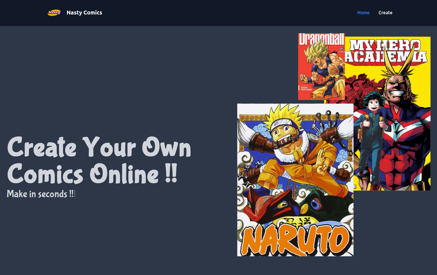Select the Naruto cover image

coord(295,180)
